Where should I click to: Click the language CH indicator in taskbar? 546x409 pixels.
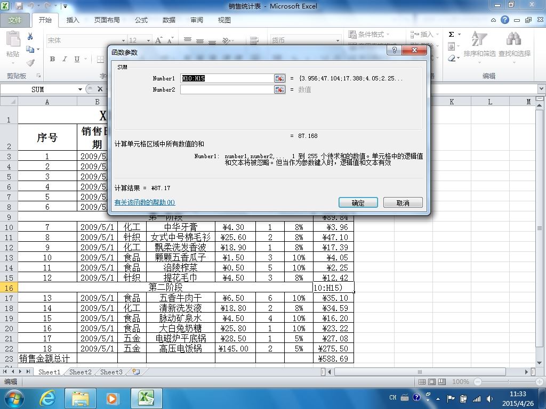[x=393, y=397]
